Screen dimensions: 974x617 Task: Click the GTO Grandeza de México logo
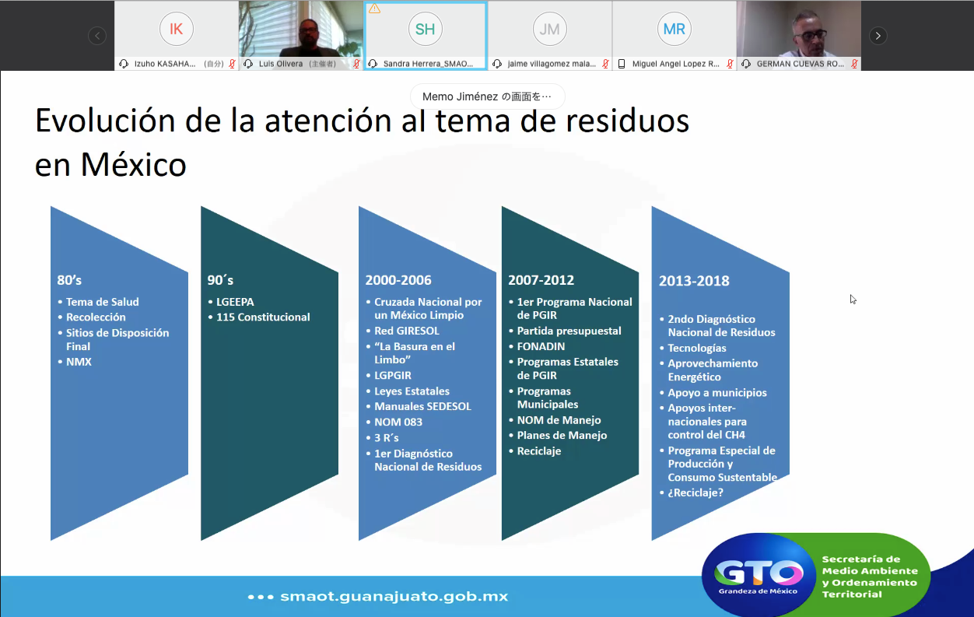click(758, 577)
